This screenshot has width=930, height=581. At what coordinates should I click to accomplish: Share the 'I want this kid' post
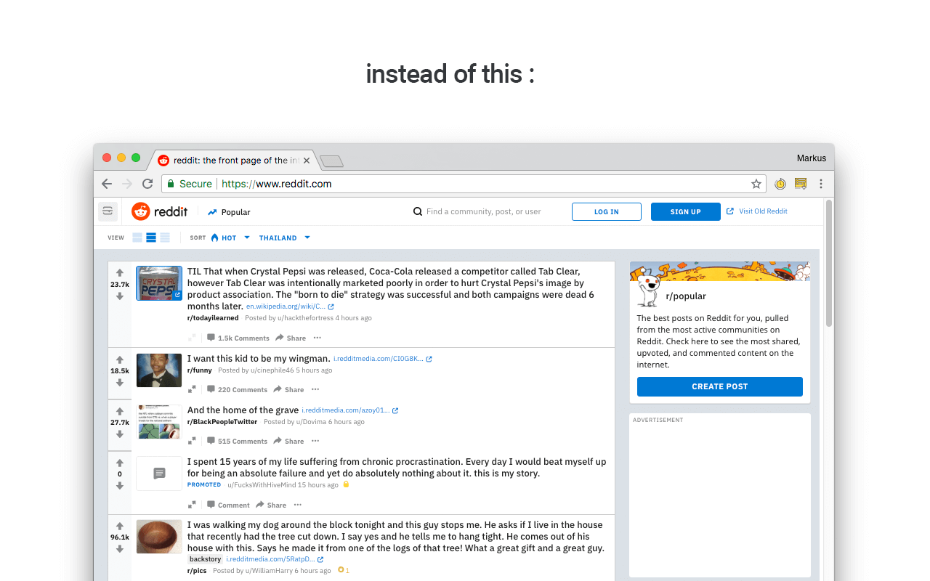pyautogui.click(x=289, y=389)
